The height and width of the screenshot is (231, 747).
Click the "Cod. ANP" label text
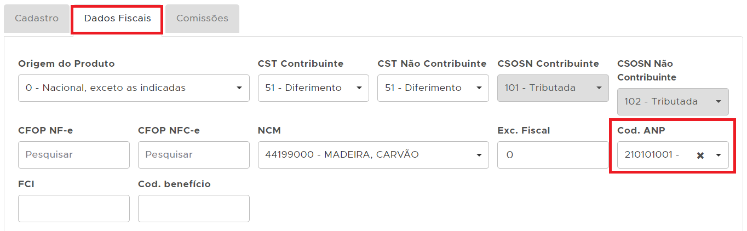pos(641,130)
